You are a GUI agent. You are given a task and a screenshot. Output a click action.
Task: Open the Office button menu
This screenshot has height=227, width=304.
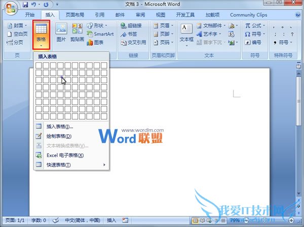click(11, 8)
